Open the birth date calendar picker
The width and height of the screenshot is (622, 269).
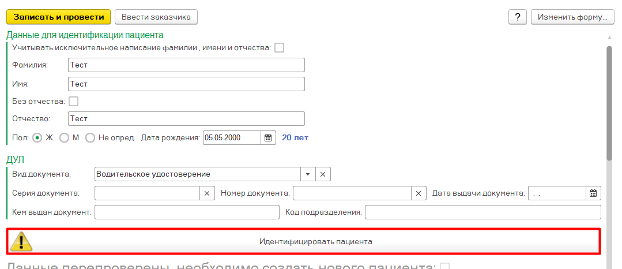tap(268, 138)
